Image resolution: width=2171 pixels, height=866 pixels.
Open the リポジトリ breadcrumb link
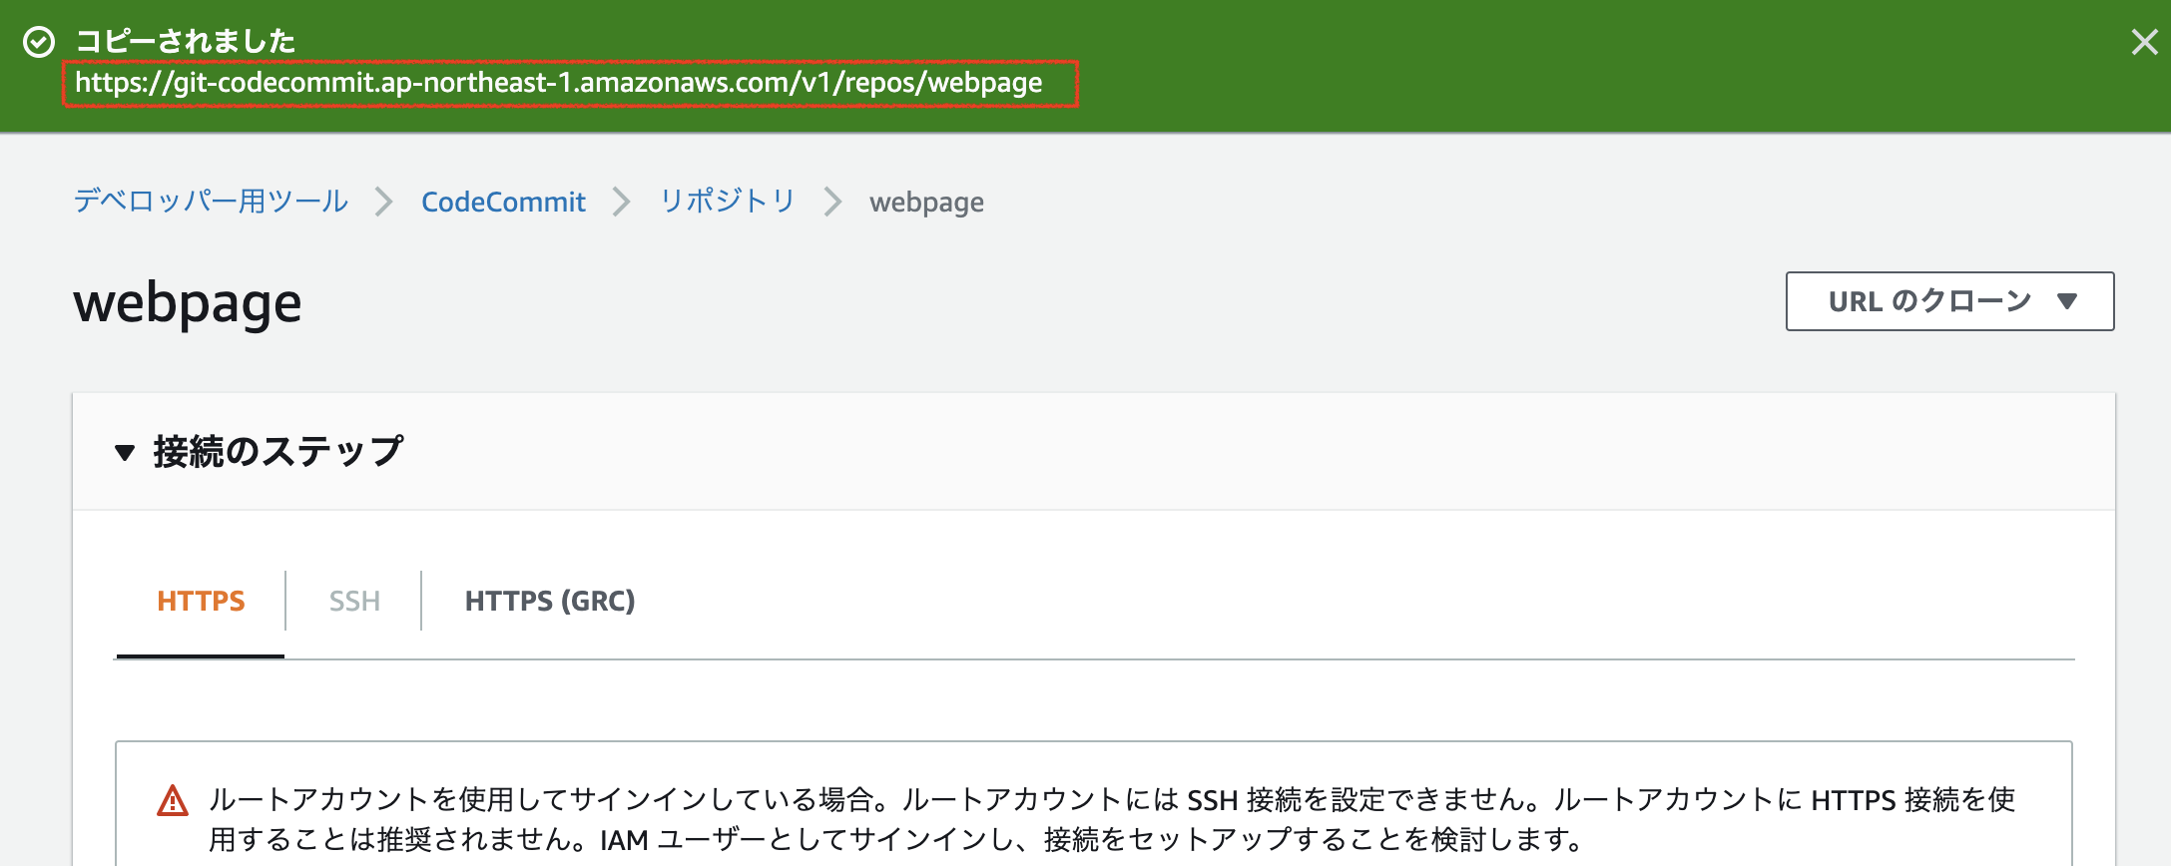coord(727,202)
